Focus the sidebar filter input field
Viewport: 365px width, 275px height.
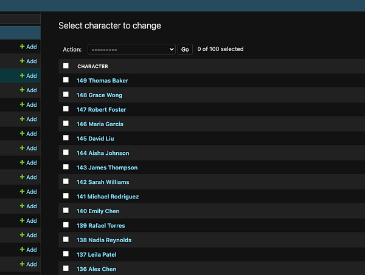(x=20, y=19)
